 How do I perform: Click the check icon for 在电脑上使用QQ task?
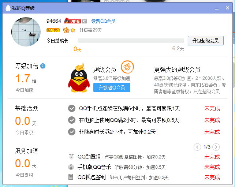coord(72,120)
